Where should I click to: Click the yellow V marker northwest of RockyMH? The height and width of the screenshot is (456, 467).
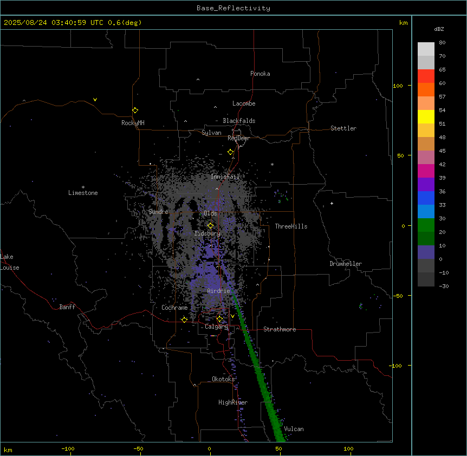click(x=95, y=100)
